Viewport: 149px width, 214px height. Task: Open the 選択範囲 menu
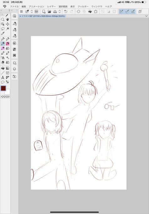(63, 6)
